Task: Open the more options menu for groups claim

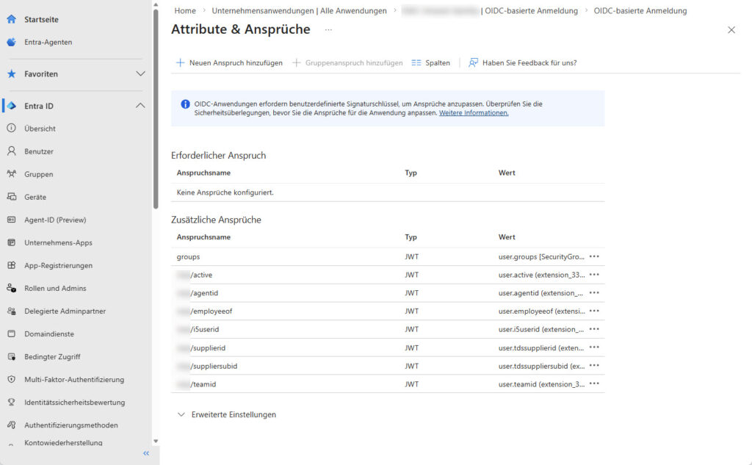Action: coord(594,256)
